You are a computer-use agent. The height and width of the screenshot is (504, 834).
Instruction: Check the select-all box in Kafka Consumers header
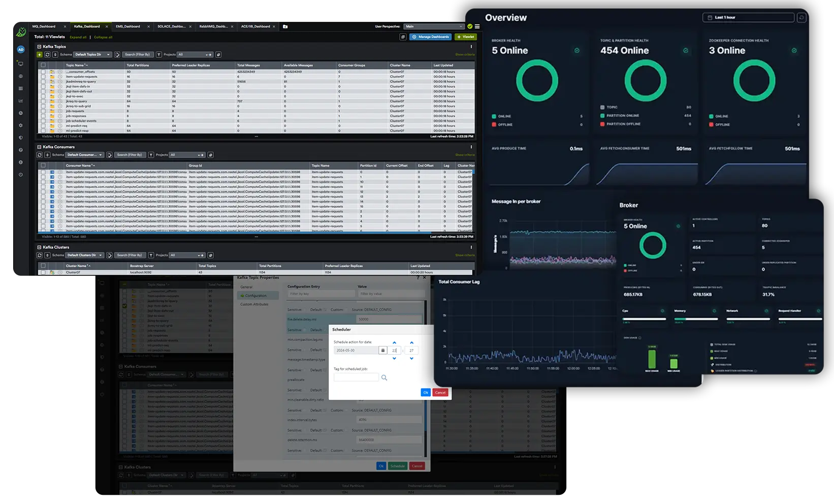click(x=43, y=165)
